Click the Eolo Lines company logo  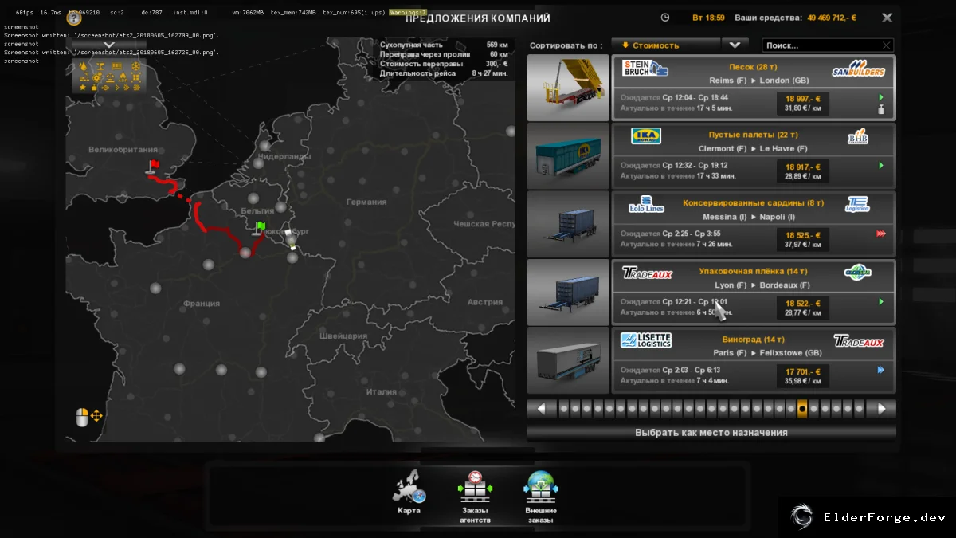(646, 205)
